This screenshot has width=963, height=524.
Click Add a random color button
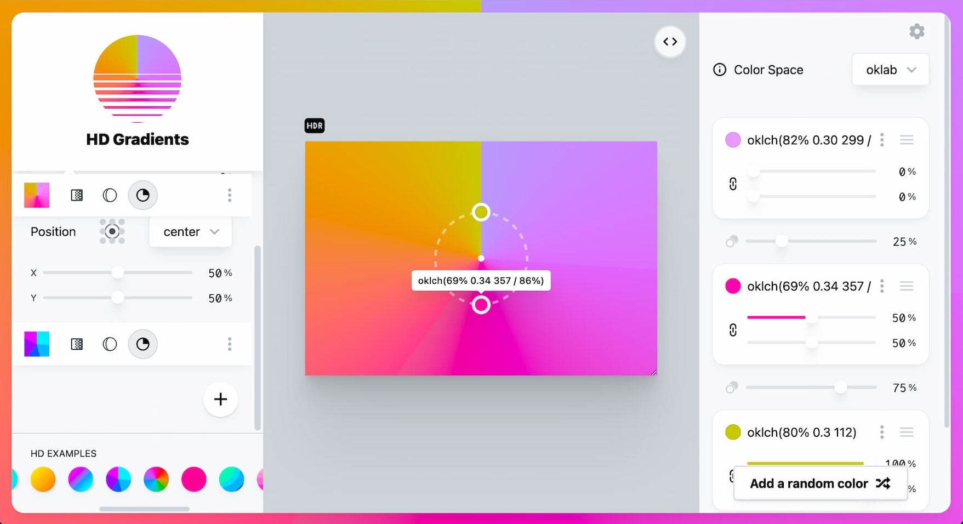point(819,483)
